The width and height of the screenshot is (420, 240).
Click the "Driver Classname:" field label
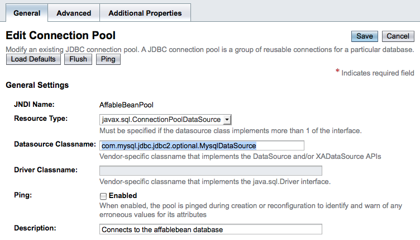tap(45, 170)
